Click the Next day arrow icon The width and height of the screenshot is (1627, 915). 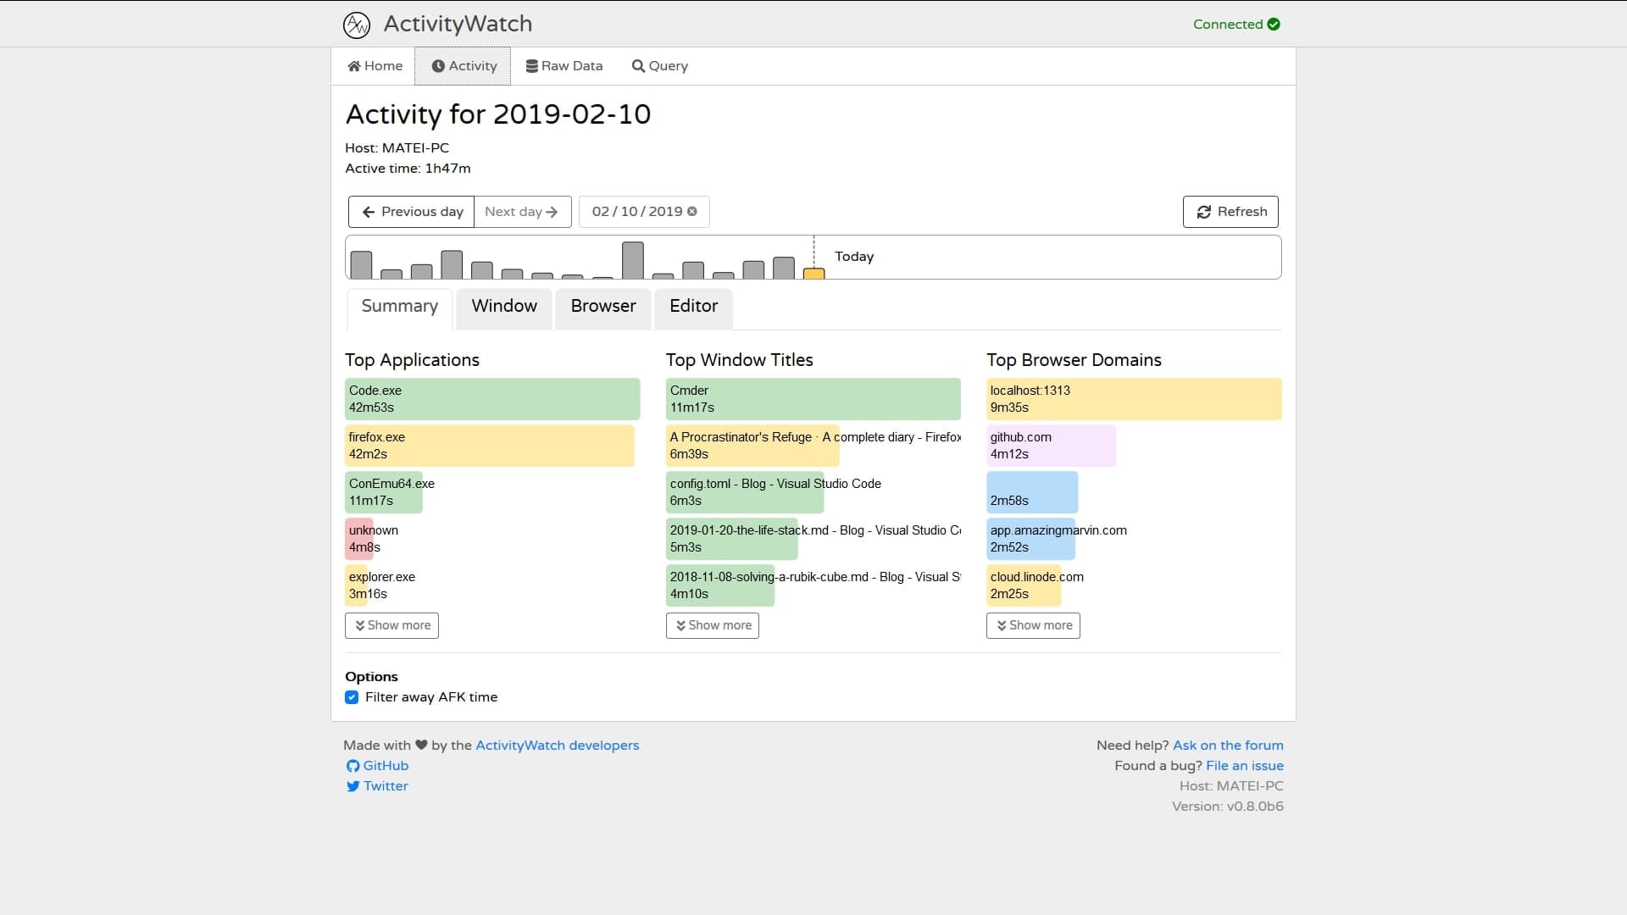pyautogui.click(x=551, y=211)
